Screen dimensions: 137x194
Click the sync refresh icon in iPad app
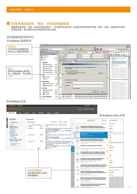pos(73,120)
